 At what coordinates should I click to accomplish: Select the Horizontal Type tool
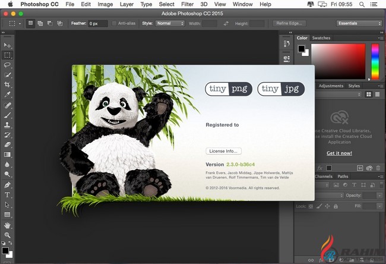tap(7, 195)
